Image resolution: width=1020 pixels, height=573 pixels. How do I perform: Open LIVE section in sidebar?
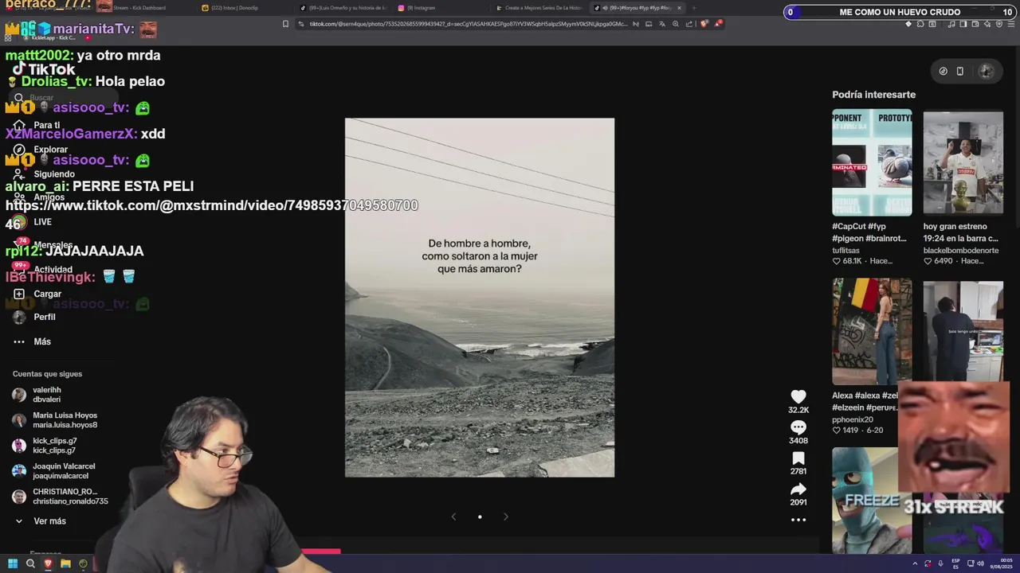pos(32,222)
